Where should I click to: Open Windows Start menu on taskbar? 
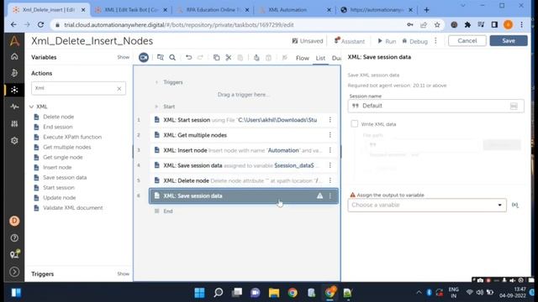point(199,293)
